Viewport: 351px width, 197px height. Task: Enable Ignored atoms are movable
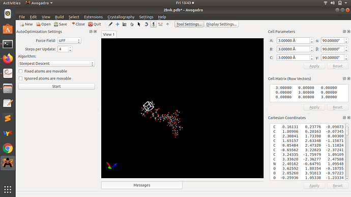click(x=20, y=78)
